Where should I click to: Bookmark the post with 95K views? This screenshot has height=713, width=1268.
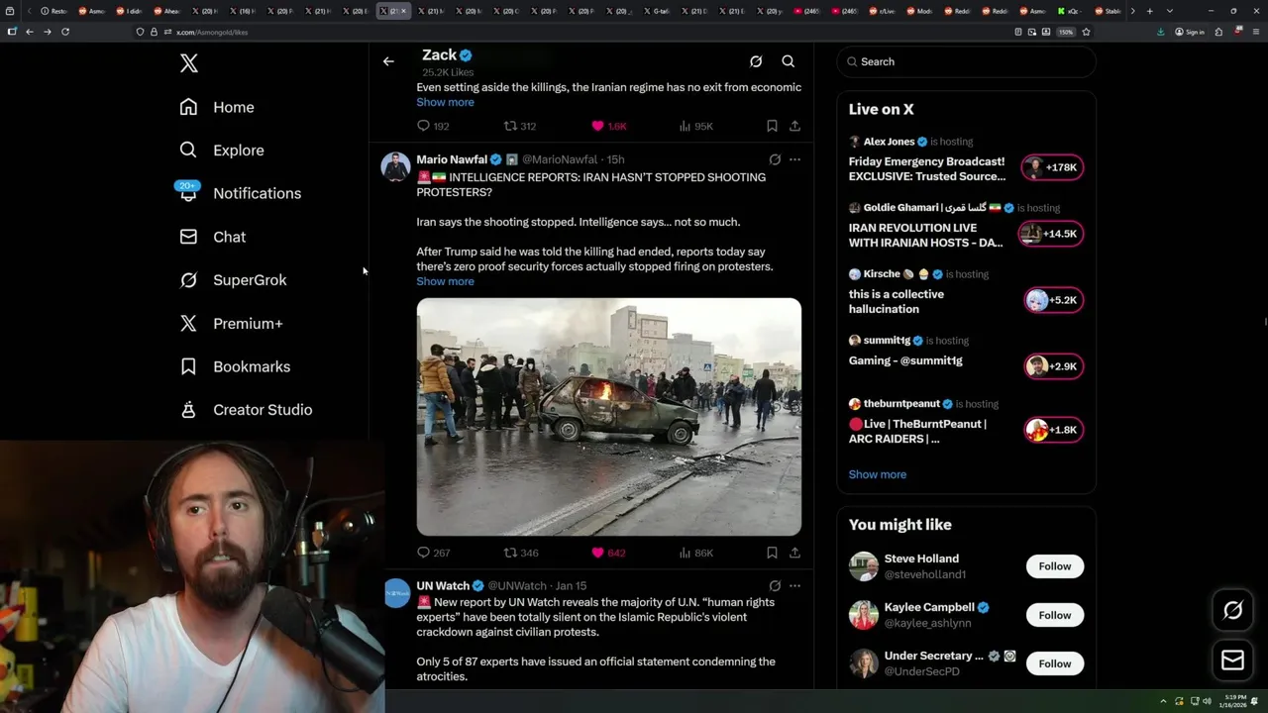click(772, 126)
